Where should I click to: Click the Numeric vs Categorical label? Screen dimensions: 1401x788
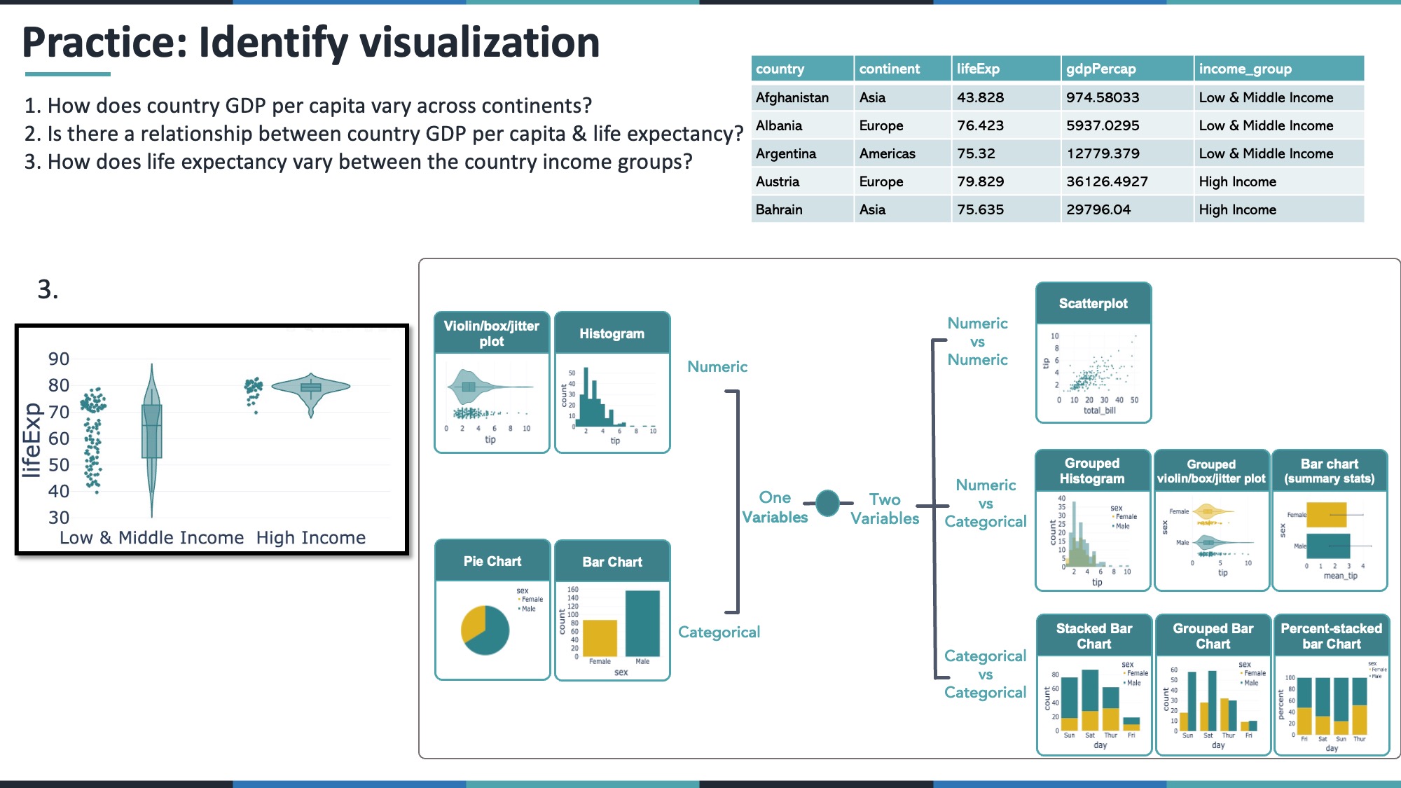(986, 503)
